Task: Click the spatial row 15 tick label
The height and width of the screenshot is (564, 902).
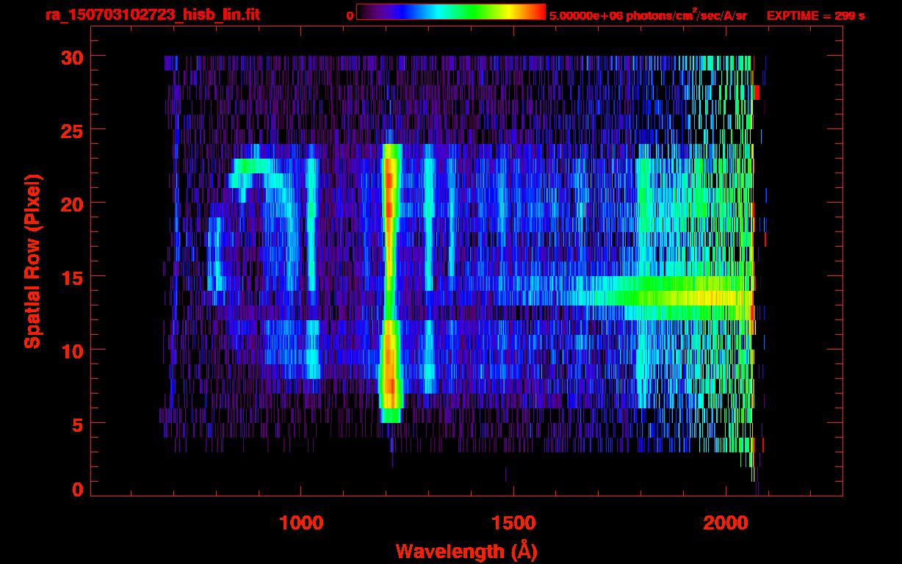Action: click(x=72, y=277)
